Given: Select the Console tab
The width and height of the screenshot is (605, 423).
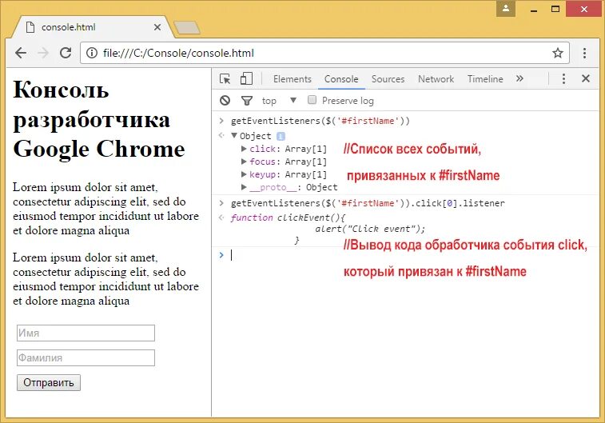Looking at the screenshot, I should pyautogui.click(x=341, y=79).
